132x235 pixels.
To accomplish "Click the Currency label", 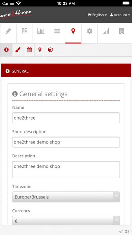I will tap(21, 211).
